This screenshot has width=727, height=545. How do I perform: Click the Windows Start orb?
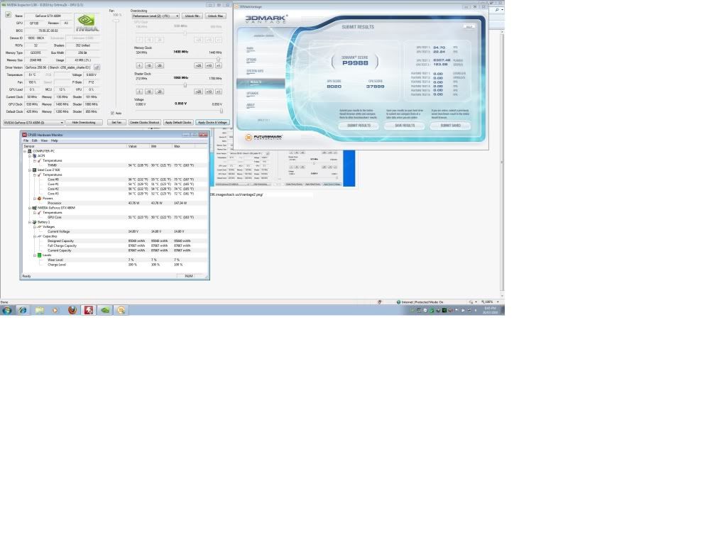(6, 310)
